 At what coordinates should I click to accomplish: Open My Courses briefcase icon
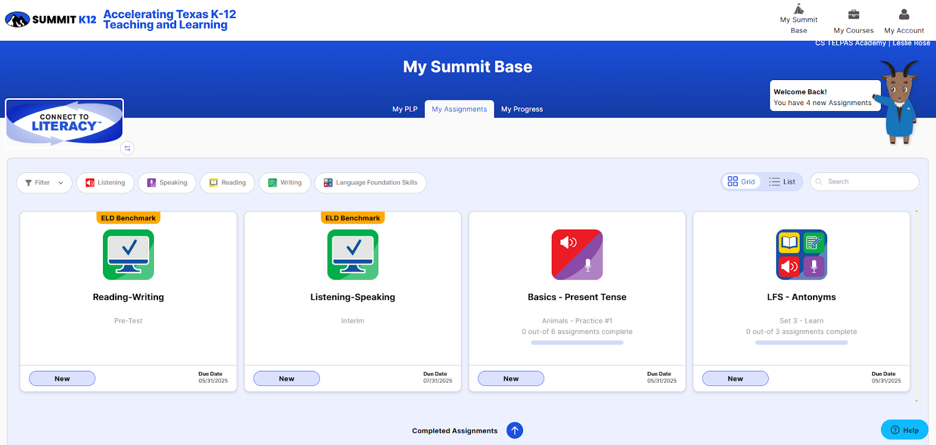coord(854,15)
